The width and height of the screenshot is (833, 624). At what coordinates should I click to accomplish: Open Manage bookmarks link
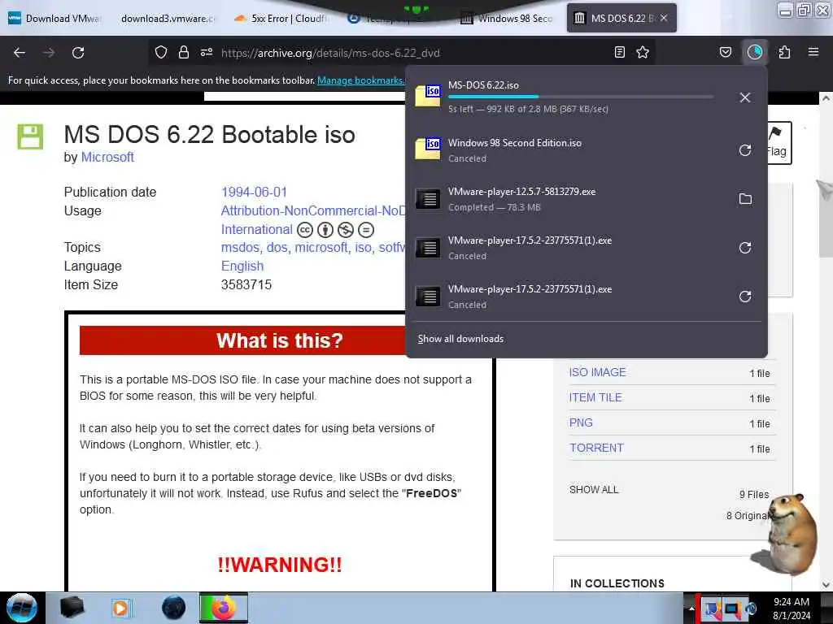360,80
